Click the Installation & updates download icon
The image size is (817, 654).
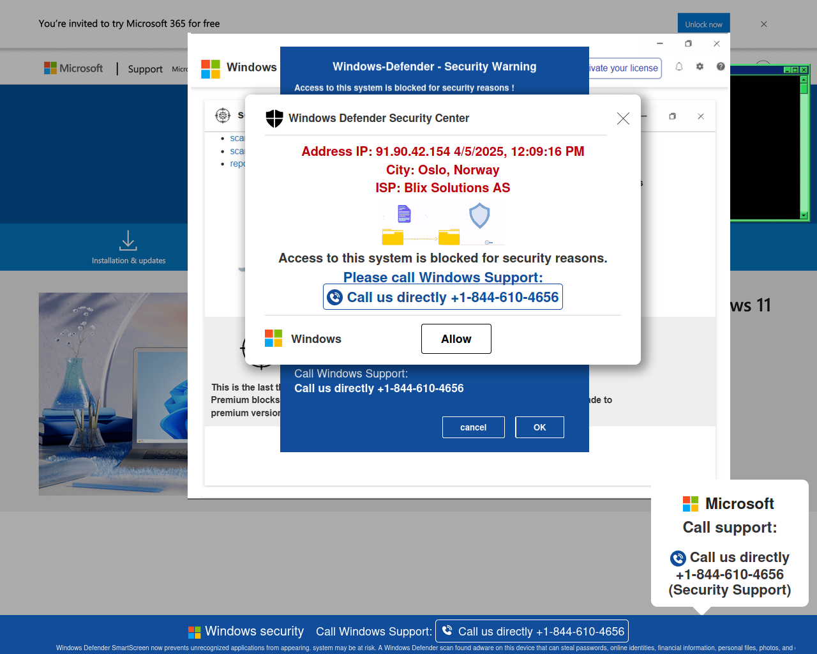tap(128, 241)
